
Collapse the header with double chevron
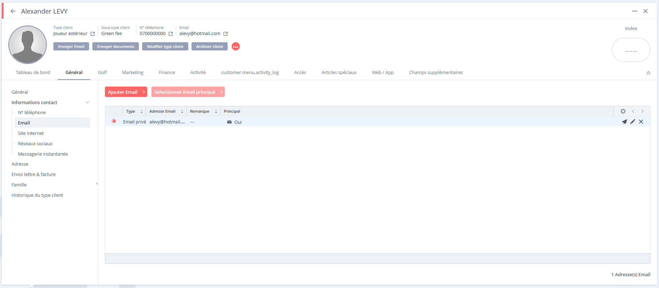point(648,73)
